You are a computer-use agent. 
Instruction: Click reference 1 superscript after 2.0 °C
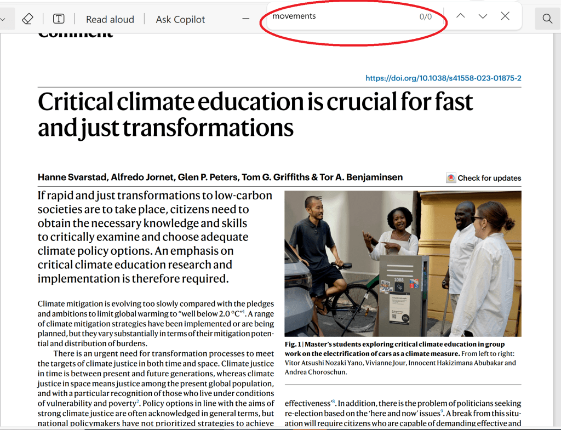(244, 312)
